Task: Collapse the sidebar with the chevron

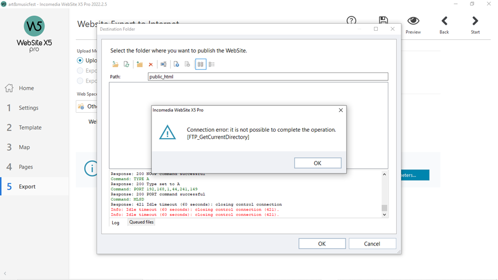Action: 5,273
